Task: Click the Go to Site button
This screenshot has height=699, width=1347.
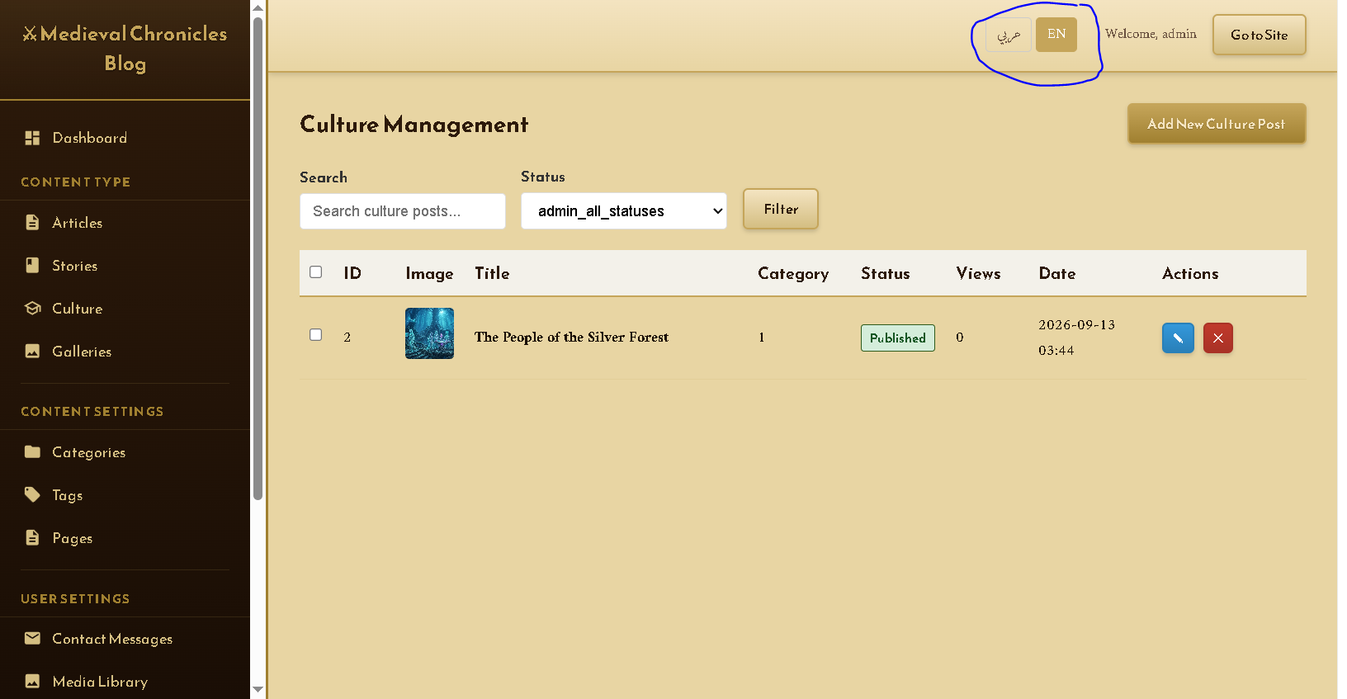Action: tap(1259, 35)
